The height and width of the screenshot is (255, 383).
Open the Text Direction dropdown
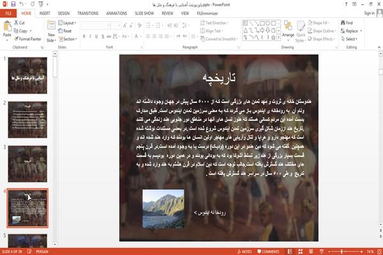214,23
